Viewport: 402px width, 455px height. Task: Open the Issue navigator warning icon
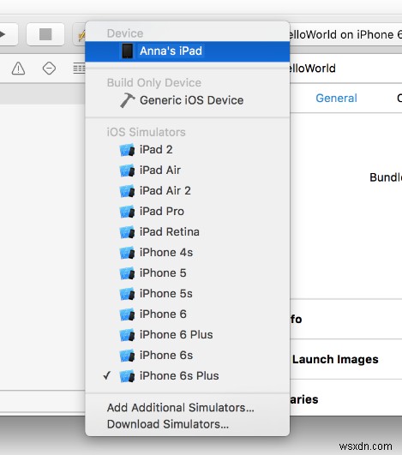pyautogui.click(x=18, y=69)
